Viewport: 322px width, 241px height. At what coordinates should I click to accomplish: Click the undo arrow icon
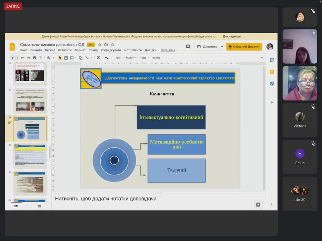click(22, 58)
